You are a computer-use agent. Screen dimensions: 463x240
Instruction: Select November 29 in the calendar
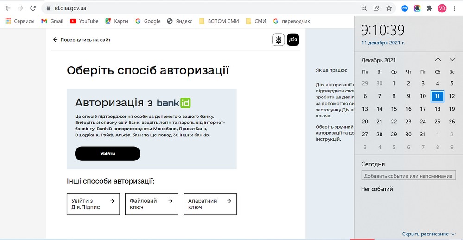(365, 83)
